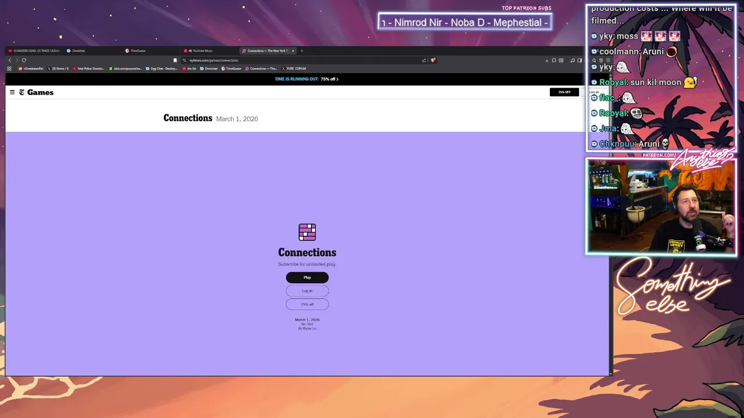The width and height of the screenshot is (744, 418).
Task: Open the kick.com/popout bookmark
Action: pyautogui.click(x=126, y=69)
